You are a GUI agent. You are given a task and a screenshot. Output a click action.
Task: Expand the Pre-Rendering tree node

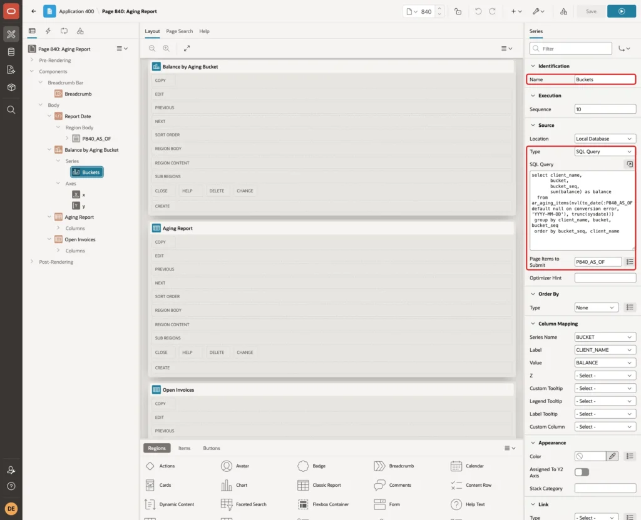point(32,60)
